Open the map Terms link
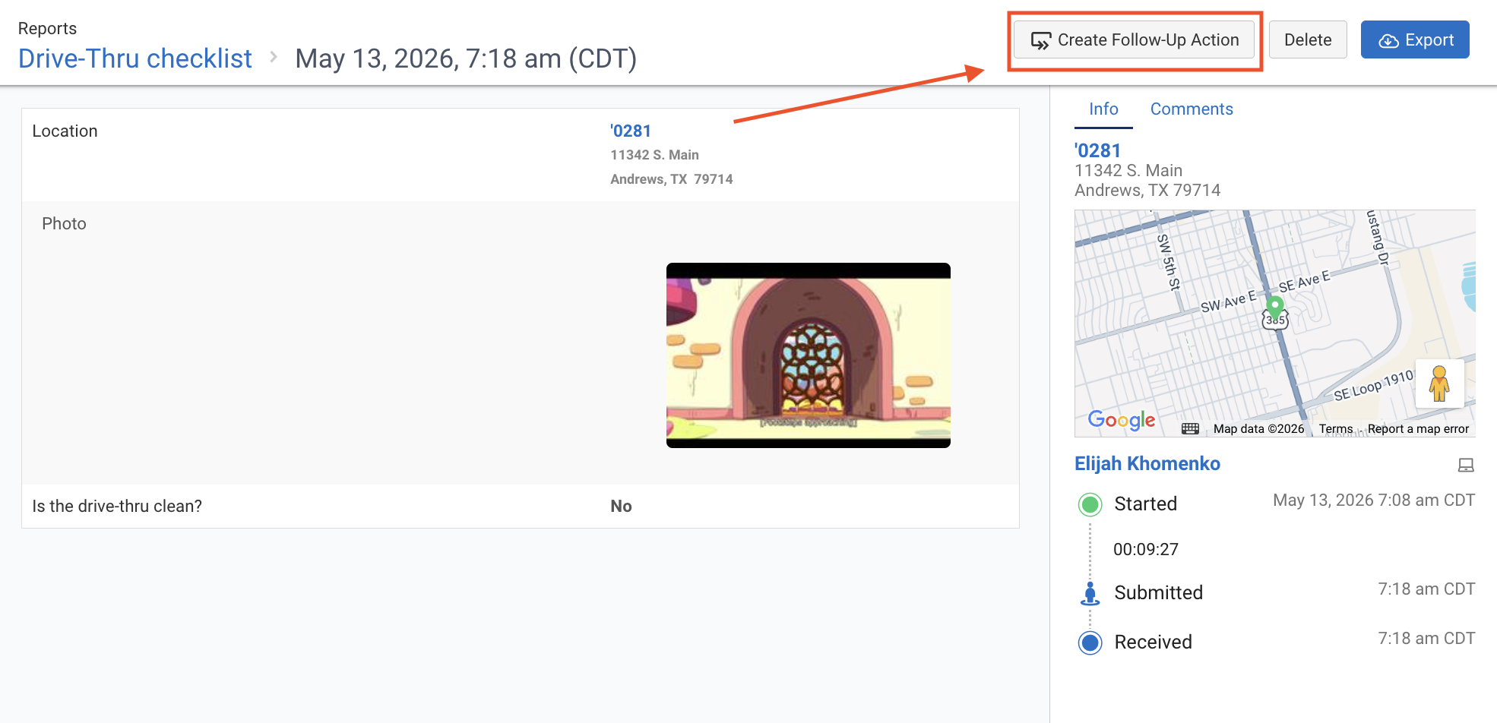The image size is (1497, 723). click(1336, 429)
